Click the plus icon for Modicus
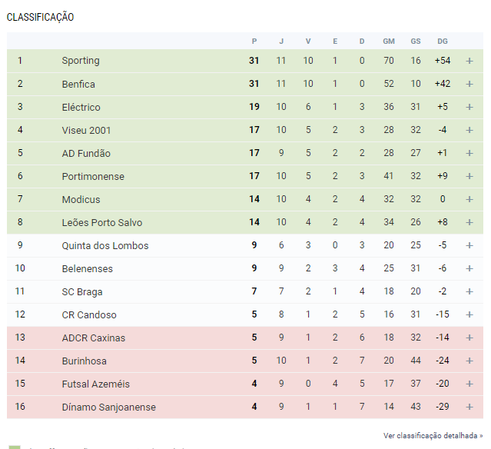 click(469, 199)
